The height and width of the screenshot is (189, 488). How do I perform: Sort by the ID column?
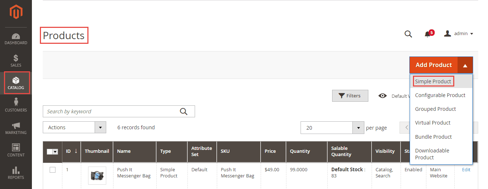click(71, 151)
